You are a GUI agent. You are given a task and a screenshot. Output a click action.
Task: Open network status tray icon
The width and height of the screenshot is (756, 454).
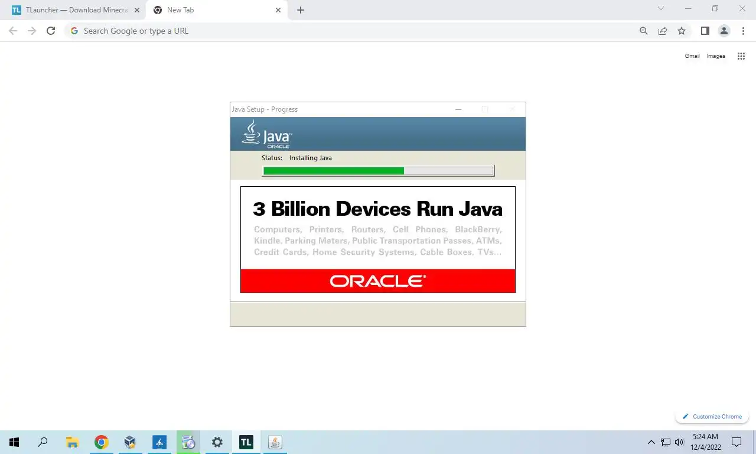[666, 442]
